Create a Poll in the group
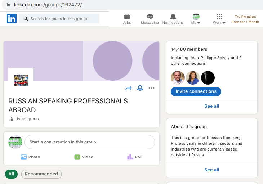Viewport: 263px width, 184px height. 135,157
